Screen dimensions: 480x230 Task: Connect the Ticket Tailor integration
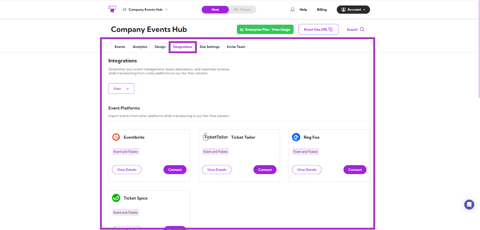pyautogui.click(x=265, y=170)
